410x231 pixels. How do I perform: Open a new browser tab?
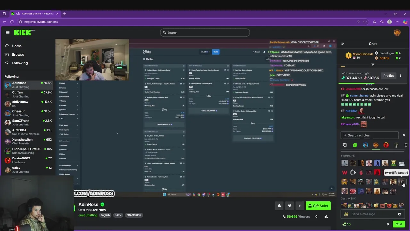pos(64,14)
